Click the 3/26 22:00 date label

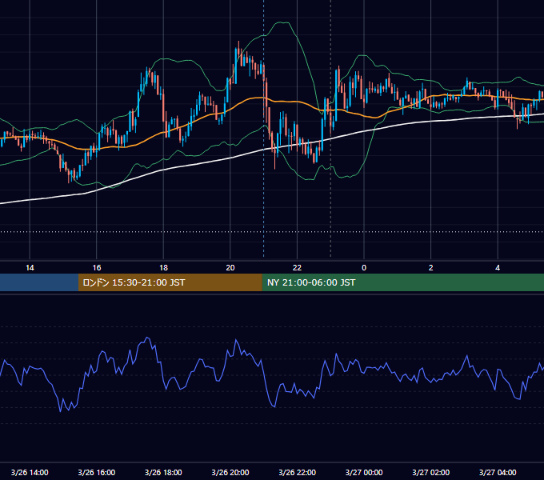(298, 472)
